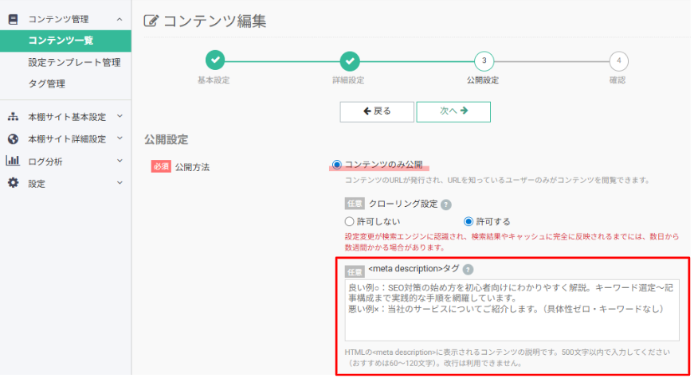Click the red warning text about 検索エンジン
Screen dimensions: 694x378
[512, 242]
